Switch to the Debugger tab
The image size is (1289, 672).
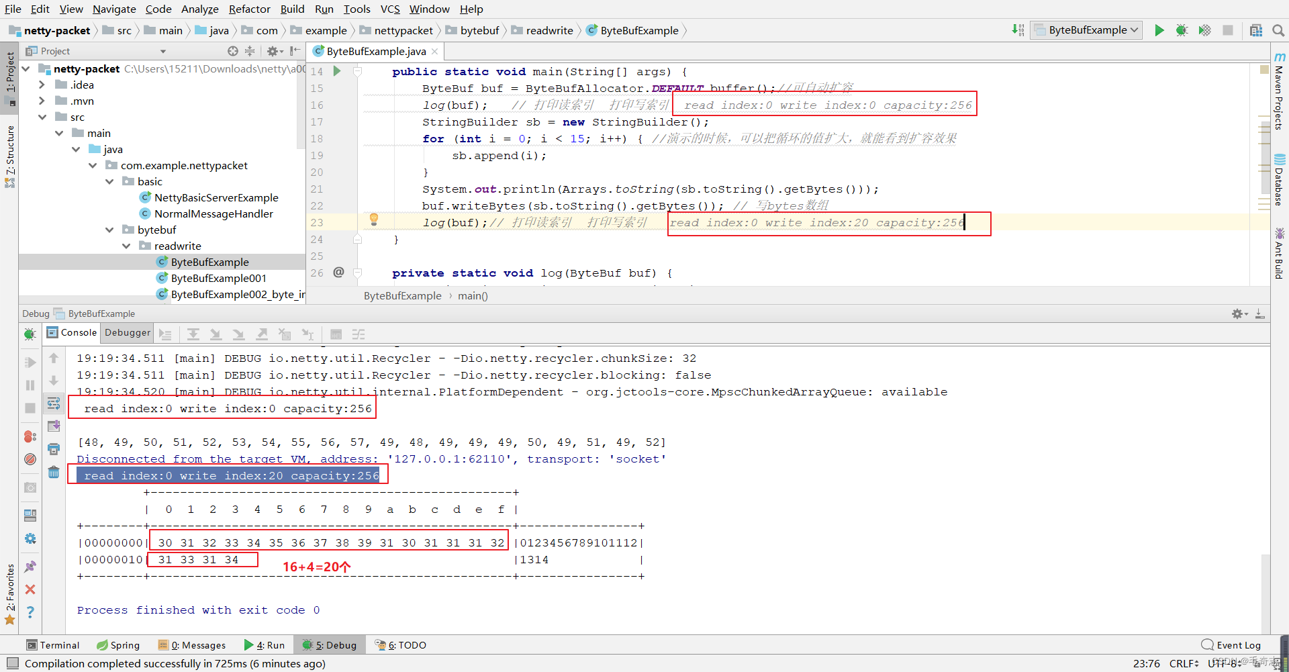[x=128, y=332]
